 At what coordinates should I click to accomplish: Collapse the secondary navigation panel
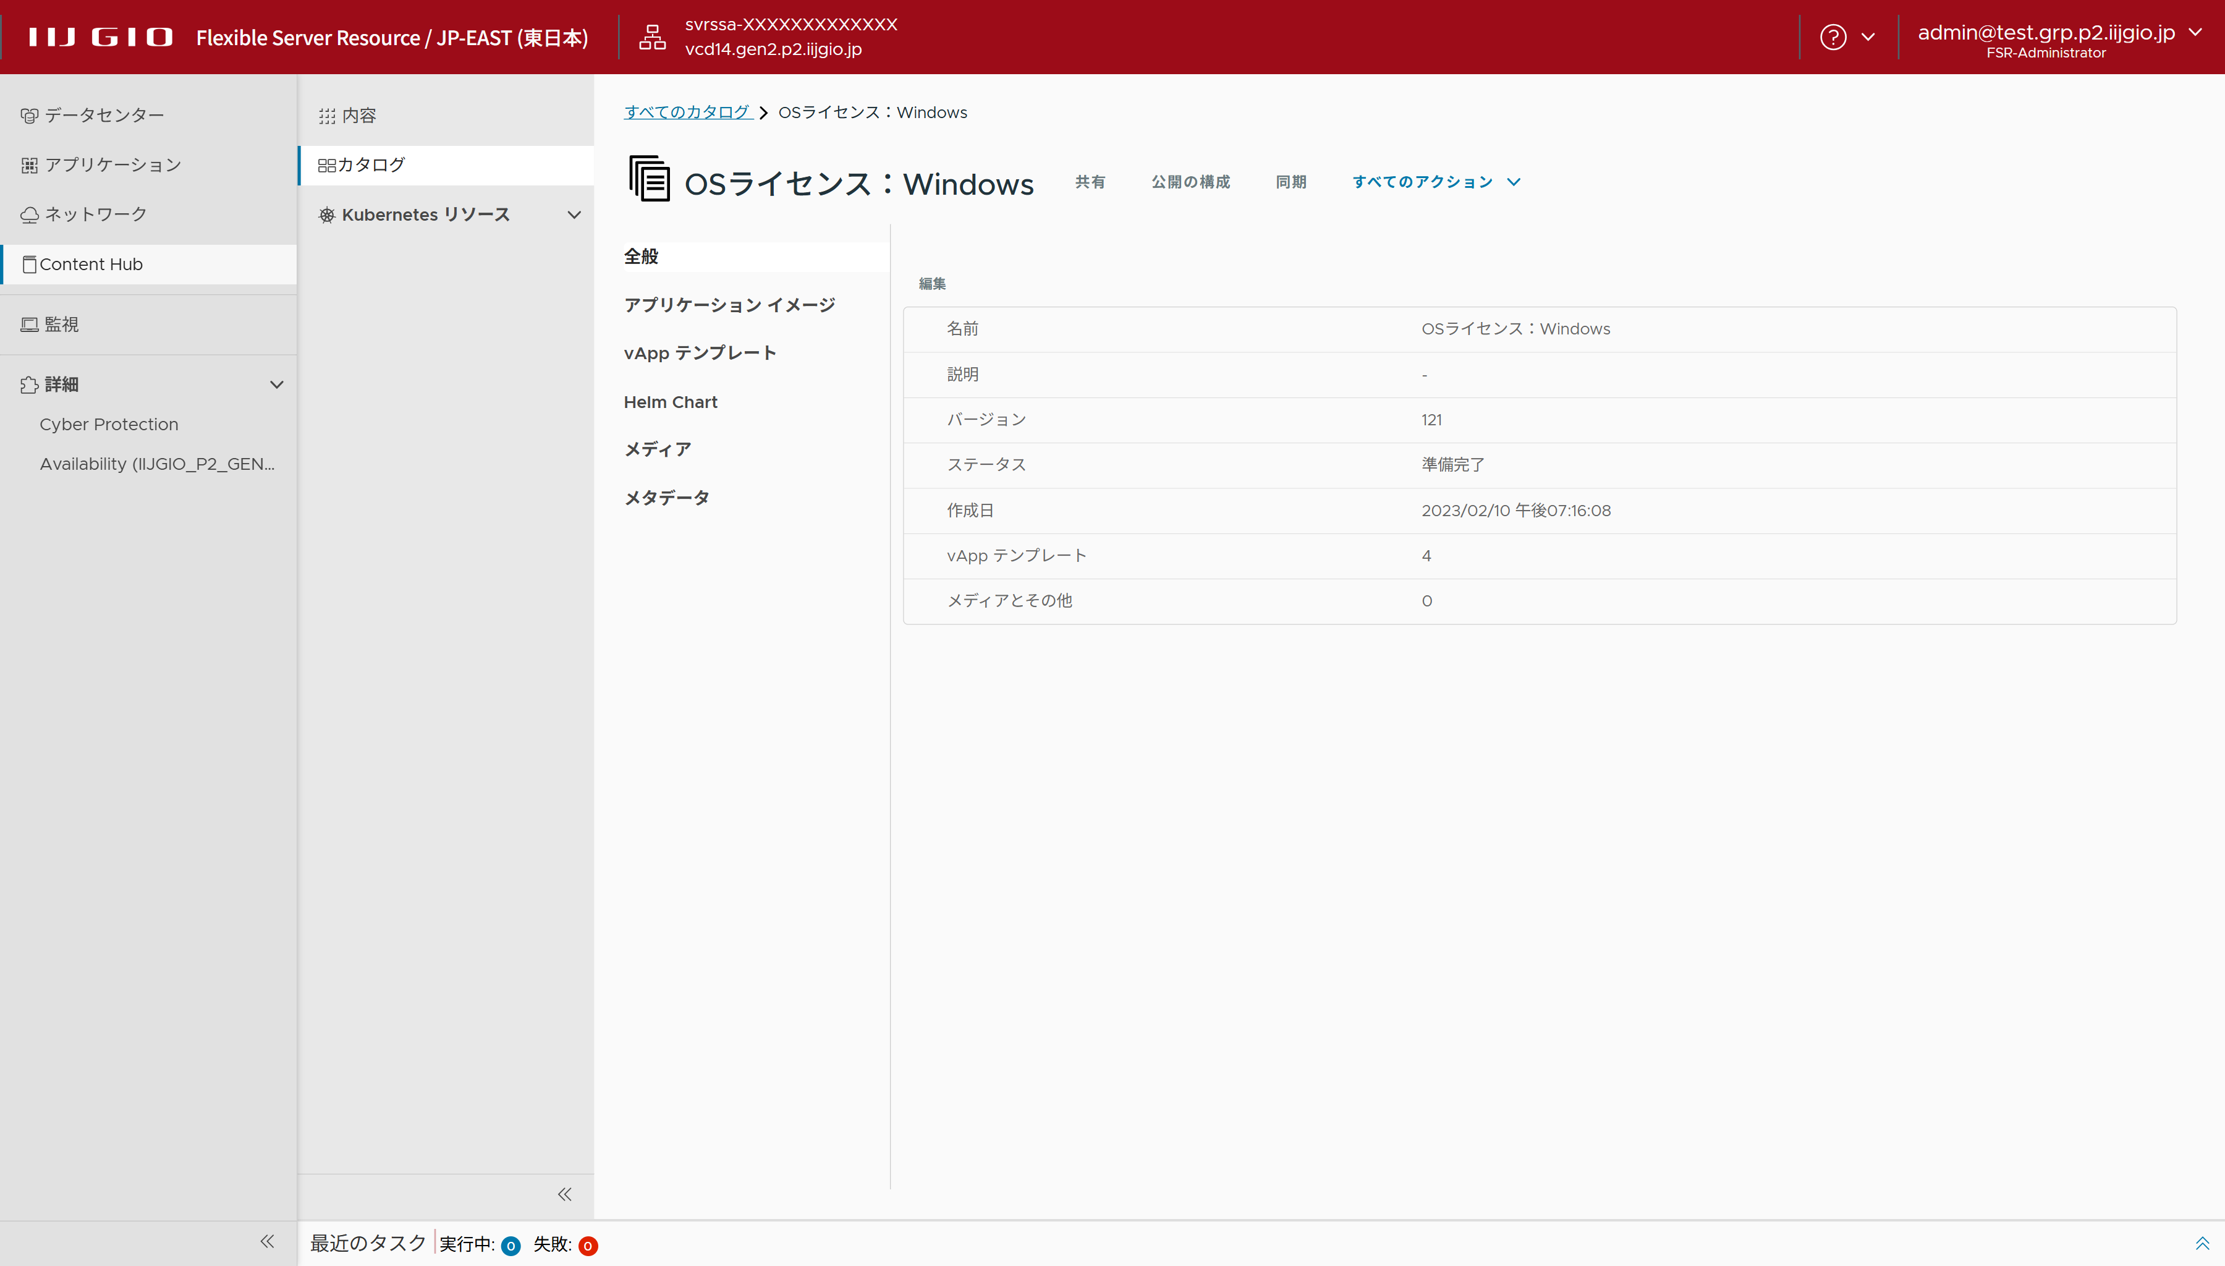tap(565, 1194)
